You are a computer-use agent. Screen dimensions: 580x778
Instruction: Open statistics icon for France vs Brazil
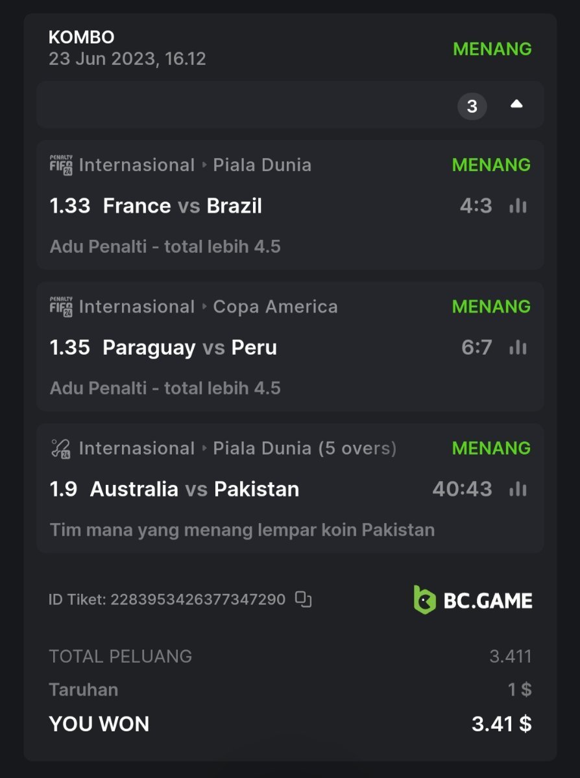[518, 206]
